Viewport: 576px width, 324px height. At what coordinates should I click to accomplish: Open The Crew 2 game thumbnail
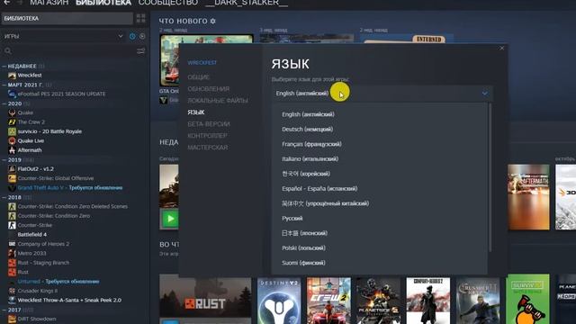328,301
